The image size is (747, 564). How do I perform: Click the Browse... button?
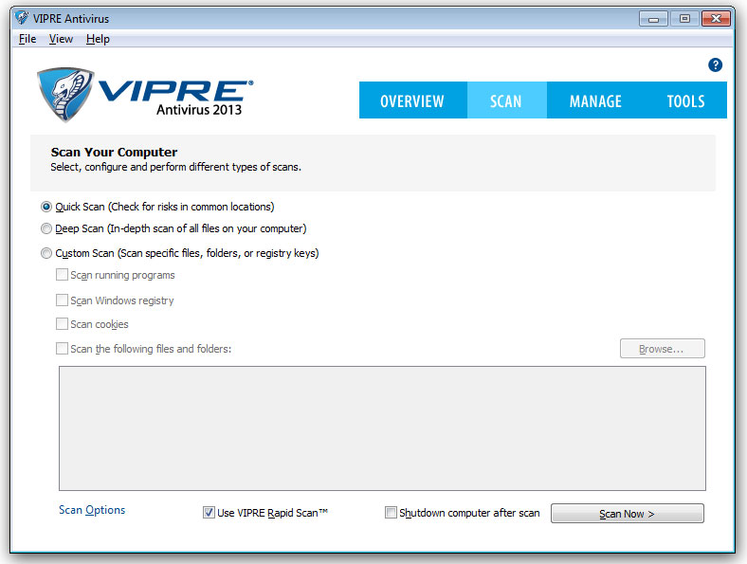click(663, 349)
